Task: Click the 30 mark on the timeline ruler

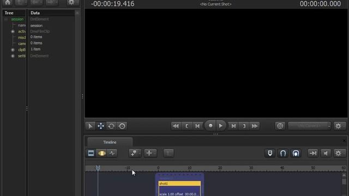Action: pos(251,168)
